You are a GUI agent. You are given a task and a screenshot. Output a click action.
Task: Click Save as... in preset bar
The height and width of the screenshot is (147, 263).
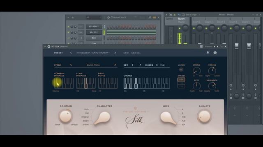136,53
